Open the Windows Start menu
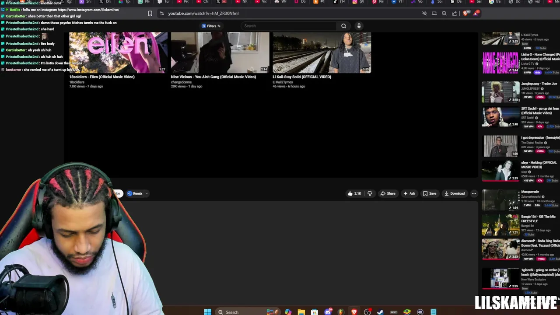Viewport: 560px width, 315px height. [x=207, y=312]
